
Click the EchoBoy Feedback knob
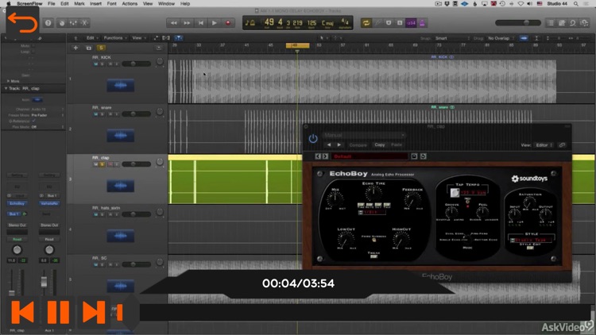(412, 199)
